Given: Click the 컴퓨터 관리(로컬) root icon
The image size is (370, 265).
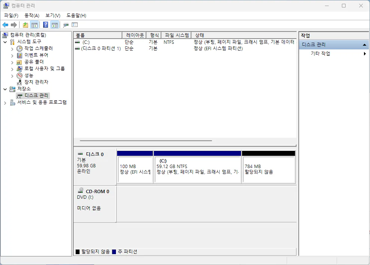Looking at the screenshot, I should click(5, 35).
